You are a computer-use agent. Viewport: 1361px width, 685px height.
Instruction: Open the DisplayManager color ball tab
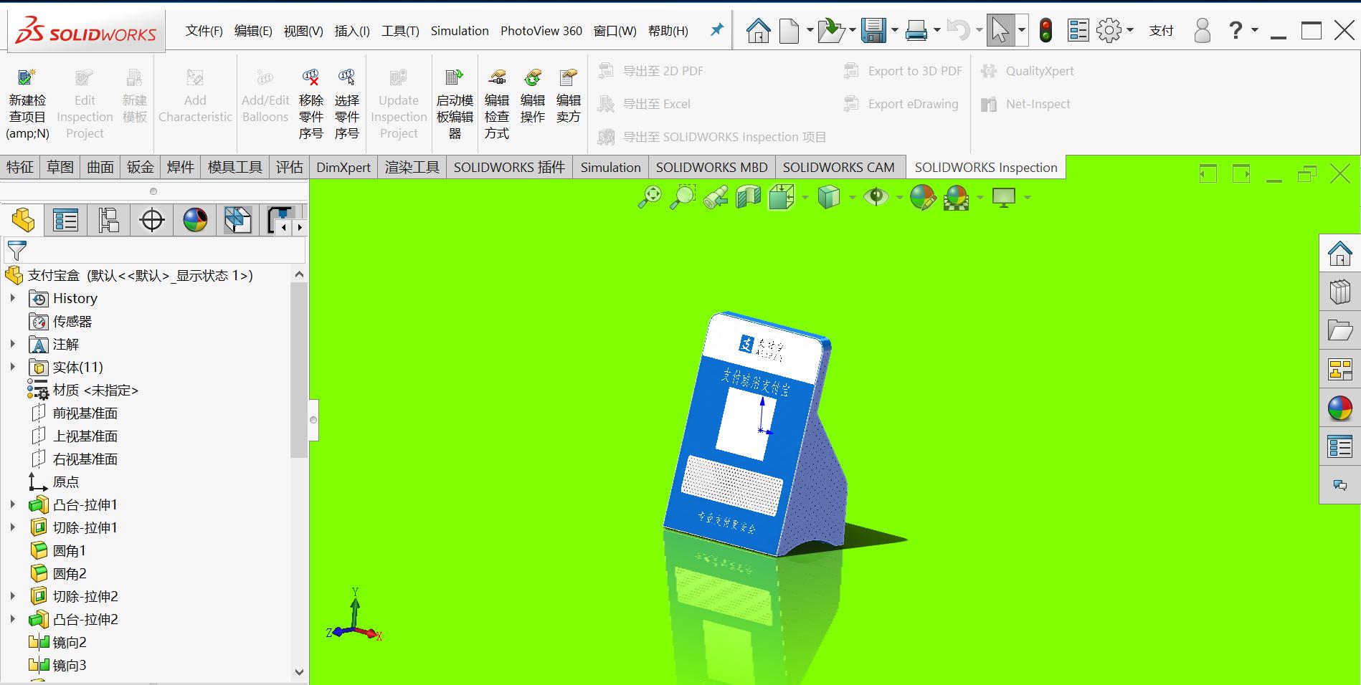coord(195,220)
